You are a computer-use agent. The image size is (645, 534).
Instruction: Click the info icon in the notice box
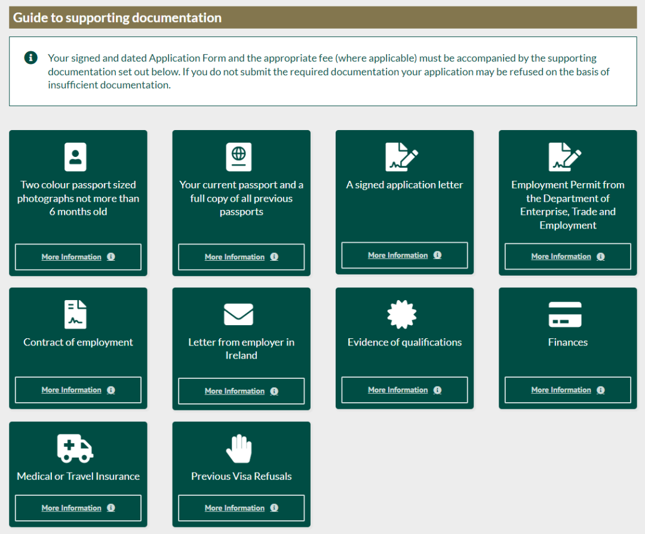pos(31,57)
